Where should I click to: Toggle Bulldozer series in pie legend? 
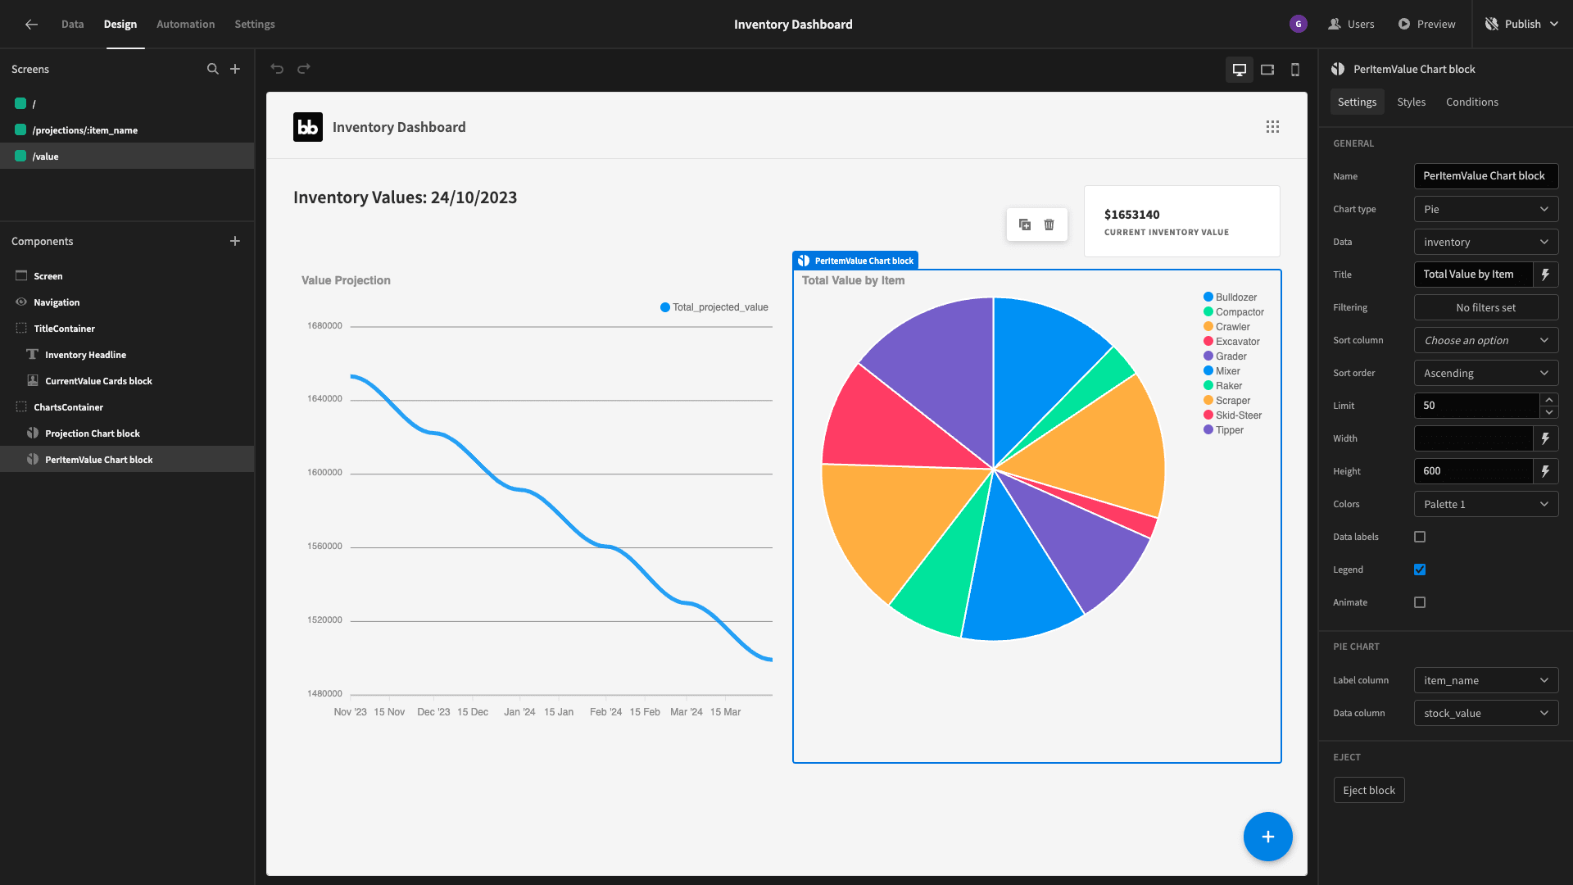[1230, 297]
